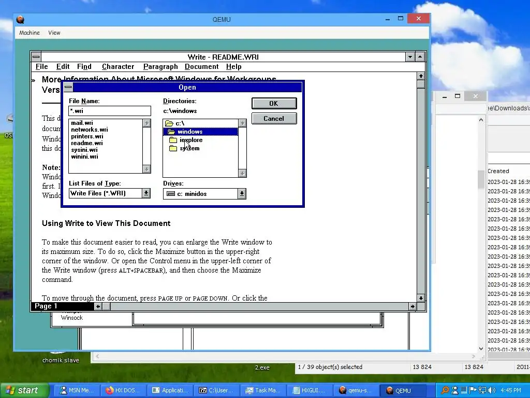Viewport: 530px width, 398px height.
Task: Click the network computers tray icon
Action: 482,390
